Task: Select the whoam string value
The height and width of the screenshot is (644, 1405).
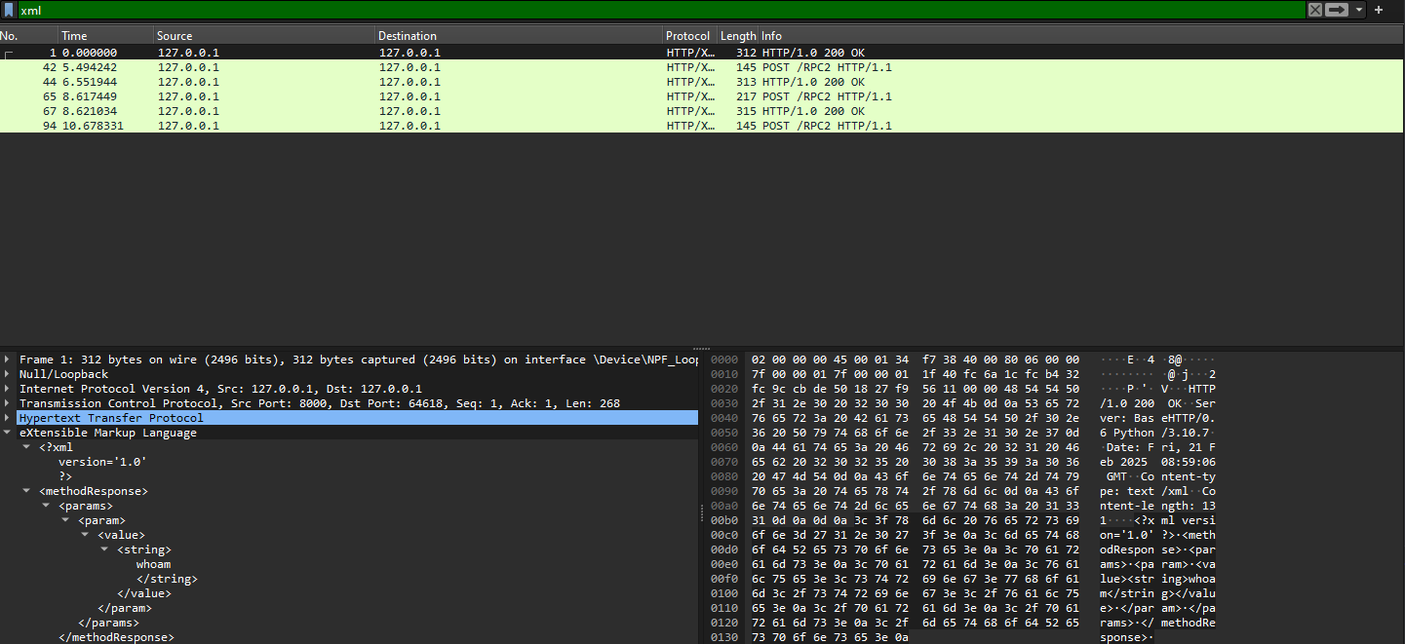Action: click(153, 564)
